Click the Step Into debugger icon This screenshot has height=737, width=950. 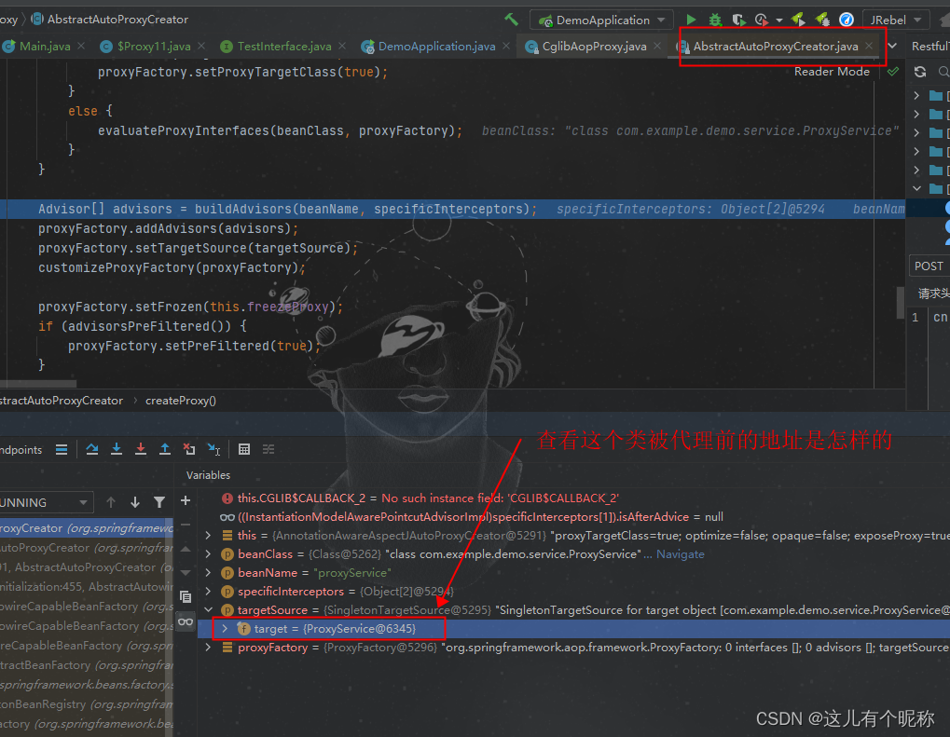[x=117, y=449]
